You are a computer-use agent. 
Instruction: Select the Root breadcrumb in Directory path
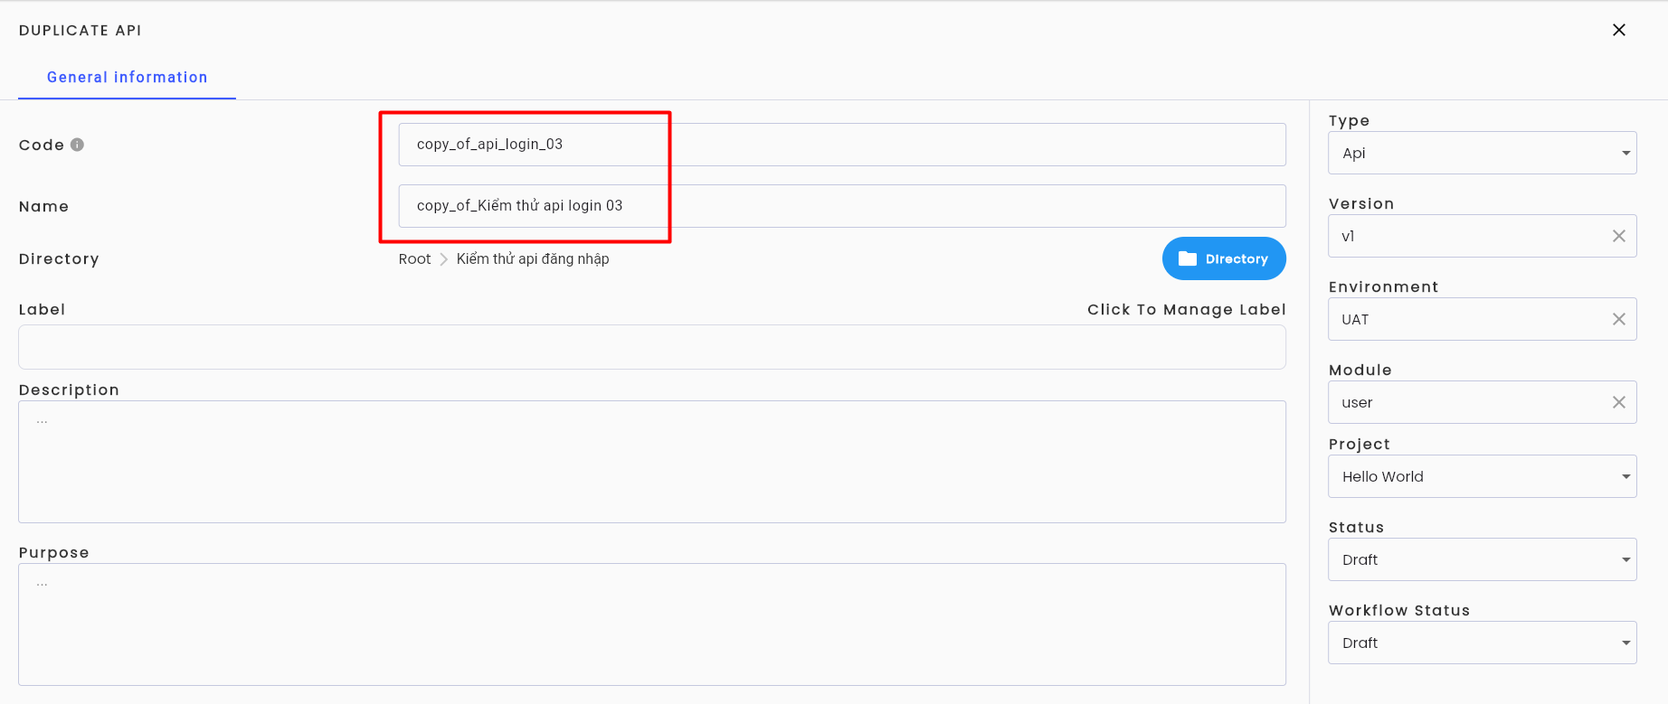click(415, 258)
